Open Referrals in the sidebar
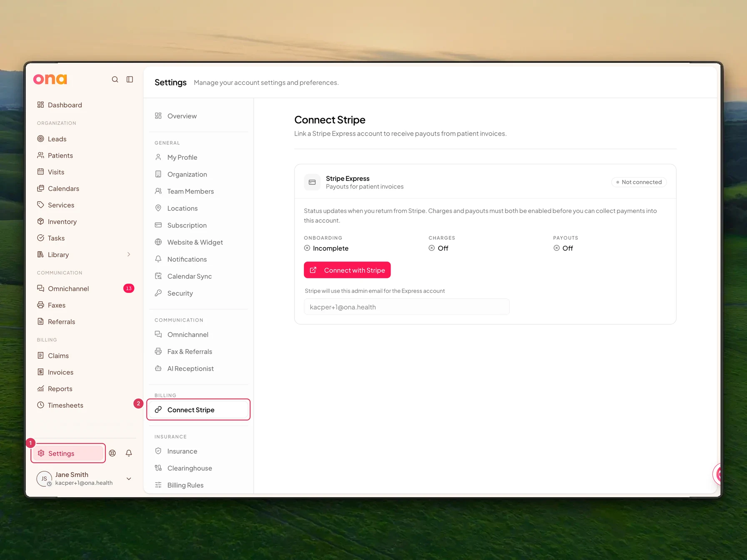 [85, 322]
